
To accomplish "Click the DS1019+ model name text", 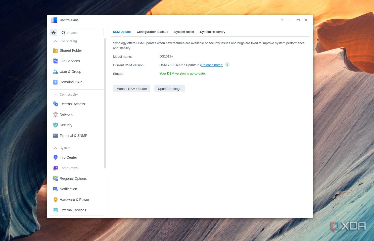I will point(166,56).
